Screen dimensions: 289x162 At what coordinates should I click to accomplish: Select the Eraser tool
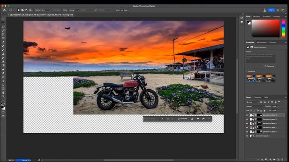click(x=3, y=61)
